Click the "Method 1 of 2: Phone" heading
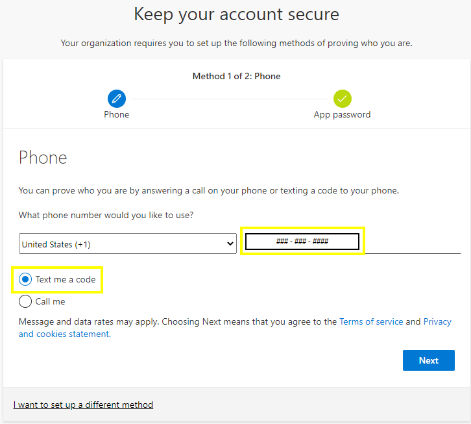The width and height of the screenshot is (471, 424). click(236, 76)
